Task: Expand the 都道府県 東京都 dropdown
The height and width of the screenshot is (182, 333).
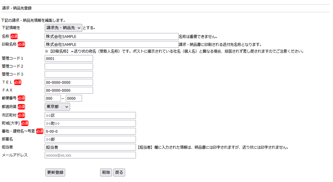Action: click(57, 107)
